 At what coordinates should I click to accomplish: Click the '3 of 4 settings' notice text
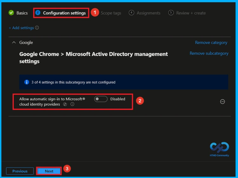[x=73, y=82]
